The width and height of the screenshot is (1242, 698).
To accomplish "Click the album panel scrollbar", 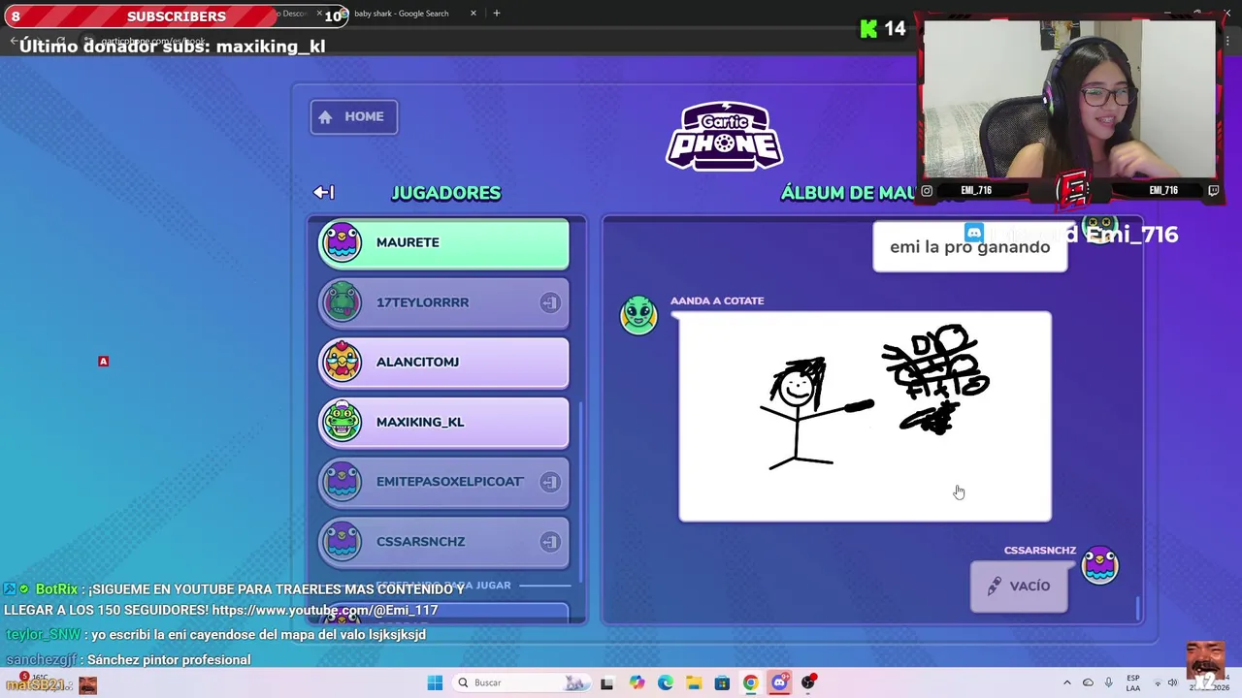I will coord(1137,608).
